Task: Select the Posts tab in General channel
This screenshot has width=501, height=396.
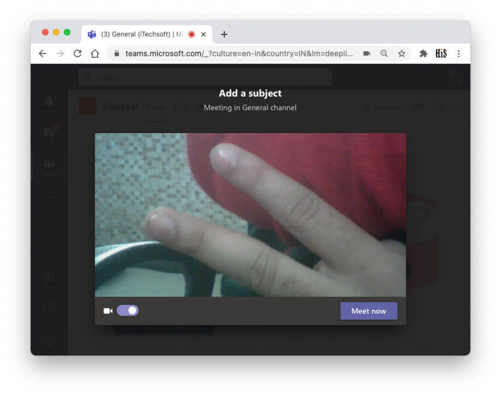Action: click(156, 107)
